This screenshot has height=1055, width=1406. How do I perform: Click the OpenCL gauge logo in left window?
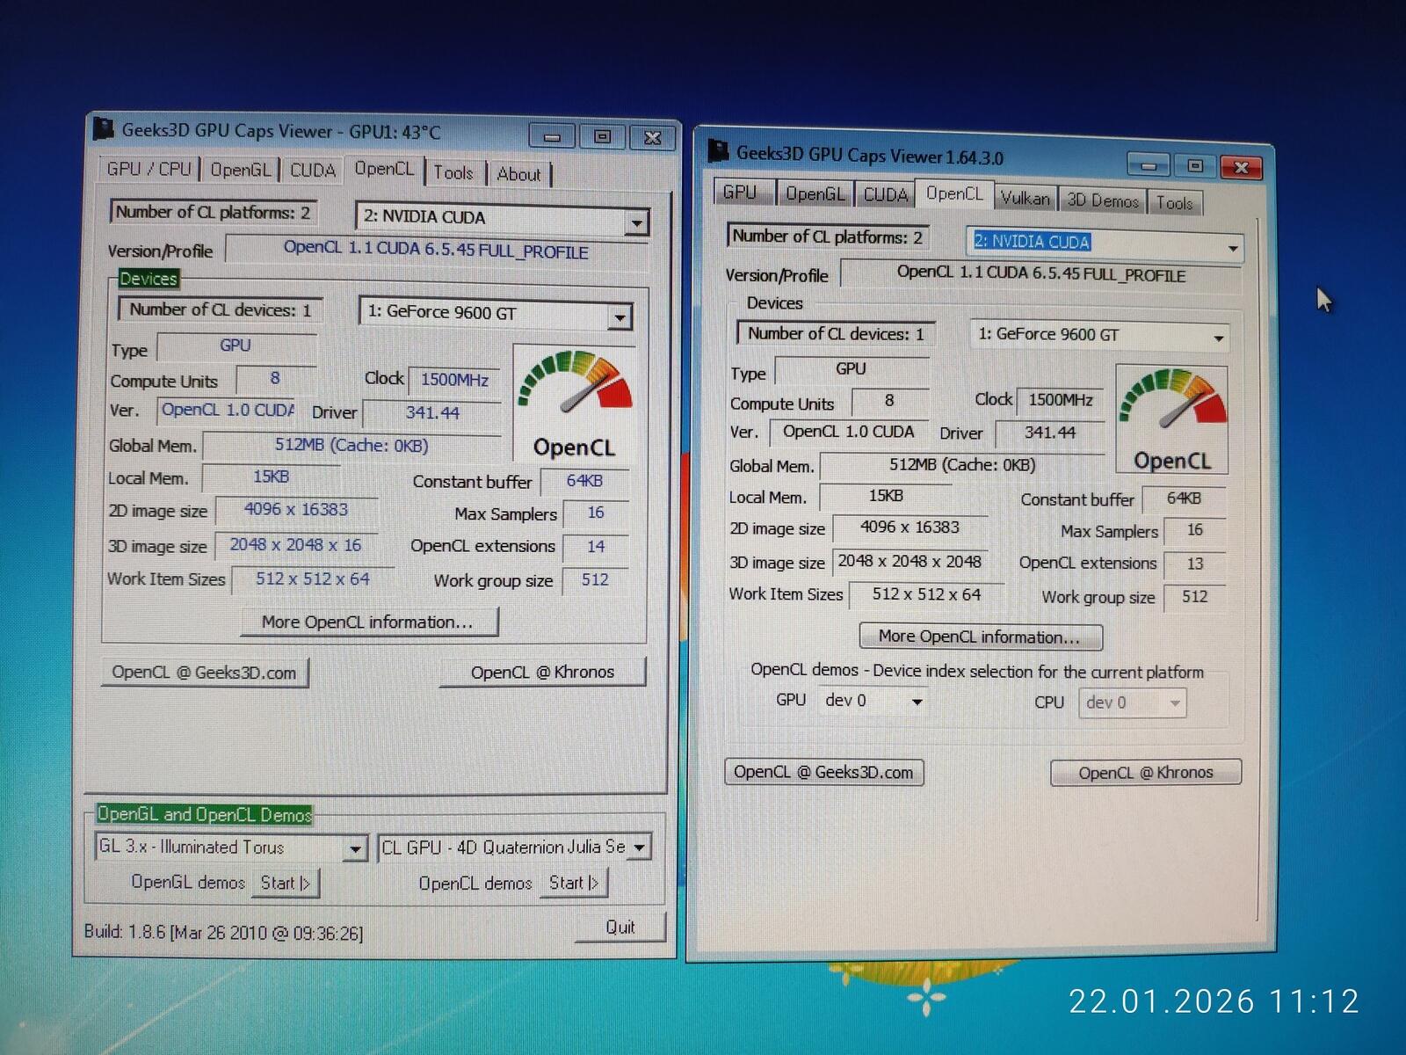click(x=574, y=404)
